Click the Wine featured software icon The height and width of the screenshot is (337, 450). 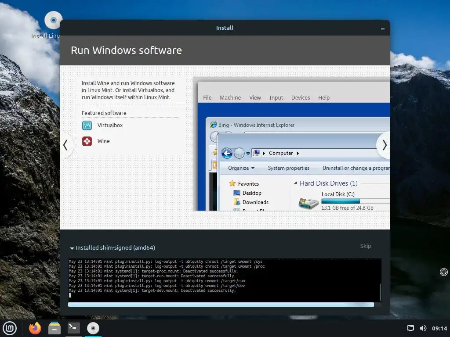[x=87, y=141]
